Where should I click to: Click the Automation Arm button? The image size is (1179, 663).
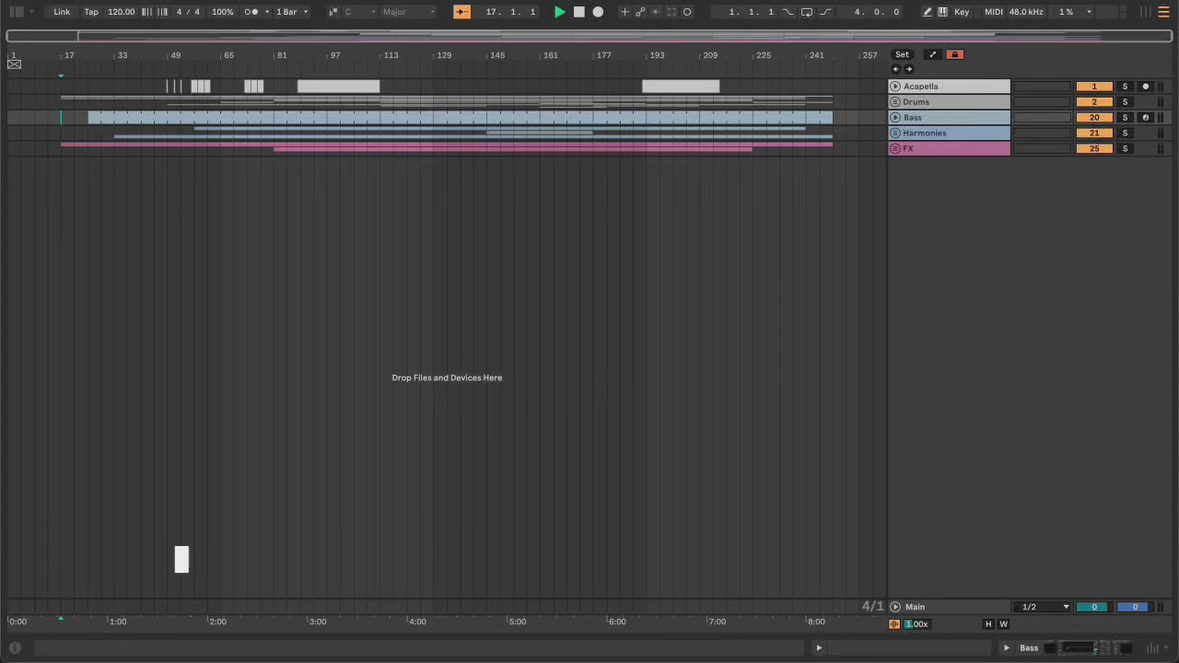(x=640, y=12)
